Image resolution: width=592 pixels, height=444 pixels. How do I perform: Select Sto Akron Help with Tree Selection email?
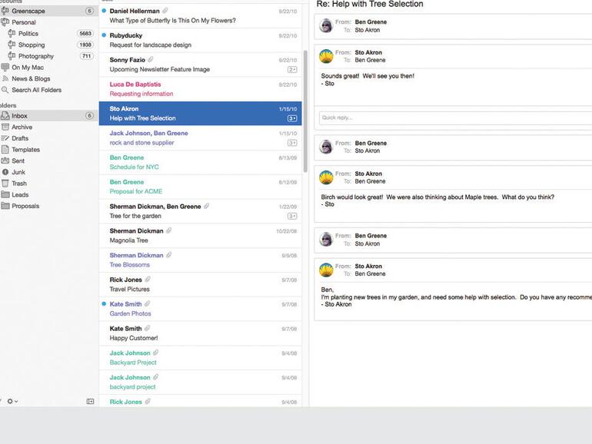click(x=200, y=113)
